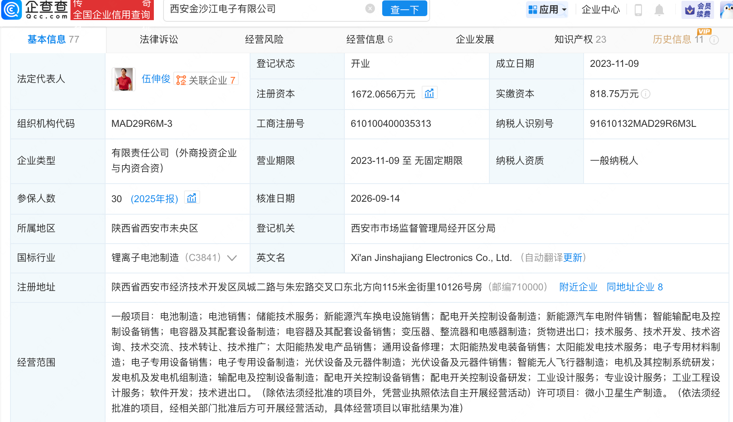This screenshot has height=422, width=733.
Task: Open 2025年报 annual report link
Action: click(x=154, y=199)
